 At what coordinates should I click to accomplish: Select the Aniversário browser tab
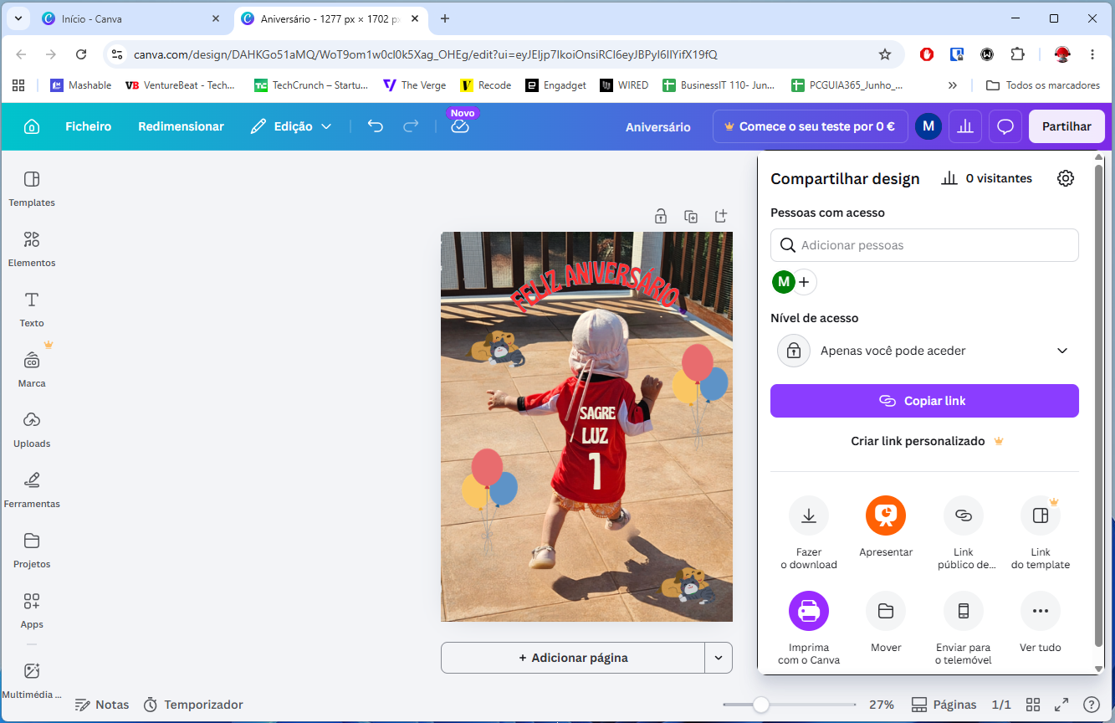pyautogui.click(x=330, y=18)
